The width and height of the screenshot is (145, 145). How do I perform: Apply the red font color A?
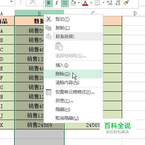[85, 3]
